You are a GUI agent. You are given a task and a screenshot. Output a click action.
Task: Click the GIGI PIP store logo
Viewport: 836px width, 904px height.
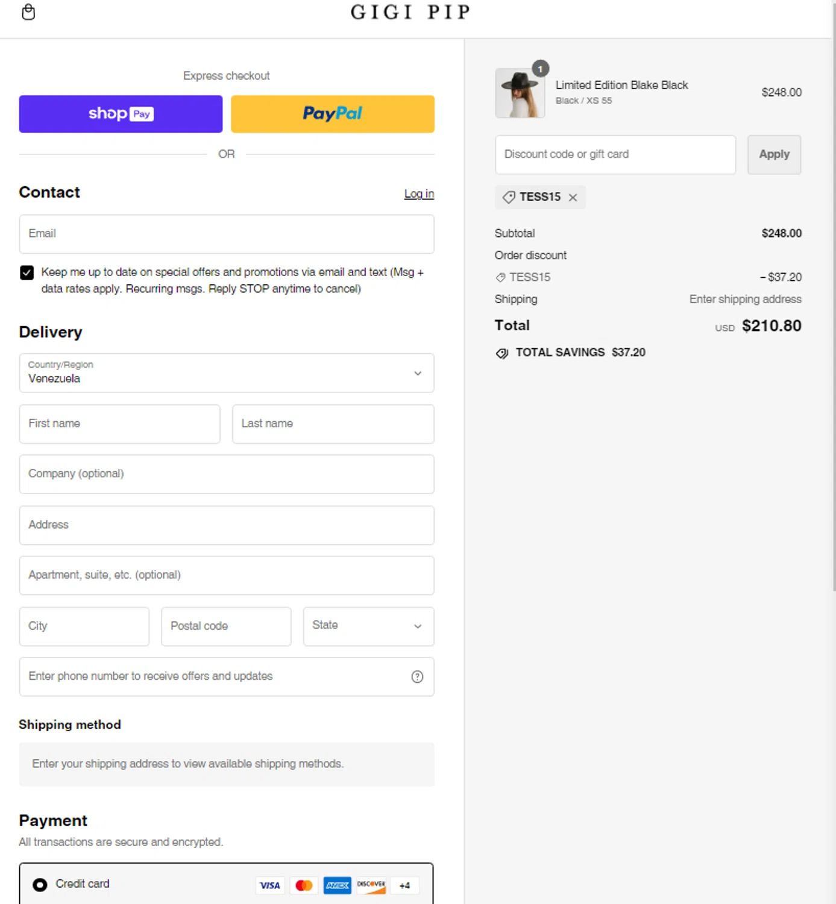[x=410, y=12]
